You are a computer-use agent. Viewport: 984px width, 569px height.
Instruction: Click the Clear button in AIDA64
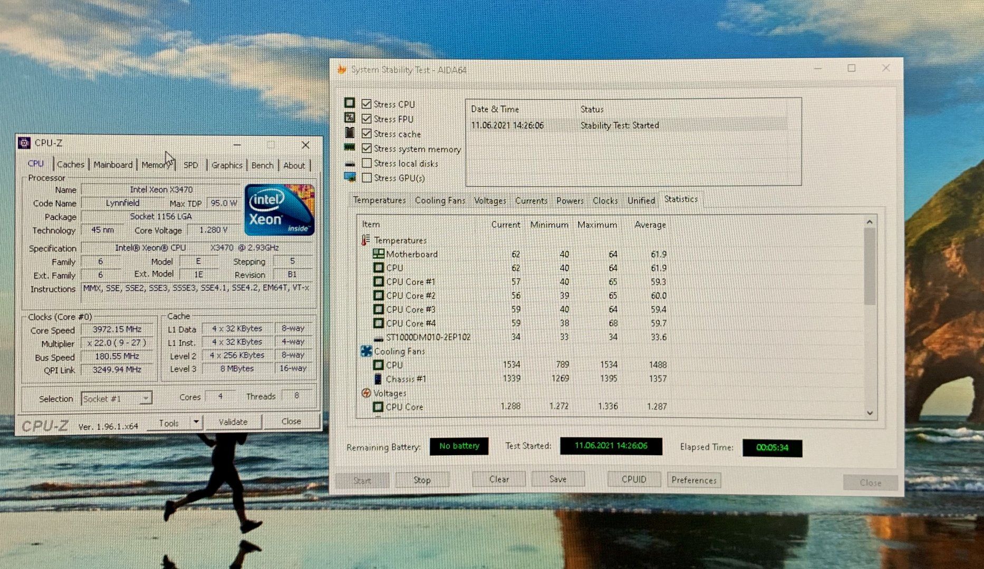[499, 479]
